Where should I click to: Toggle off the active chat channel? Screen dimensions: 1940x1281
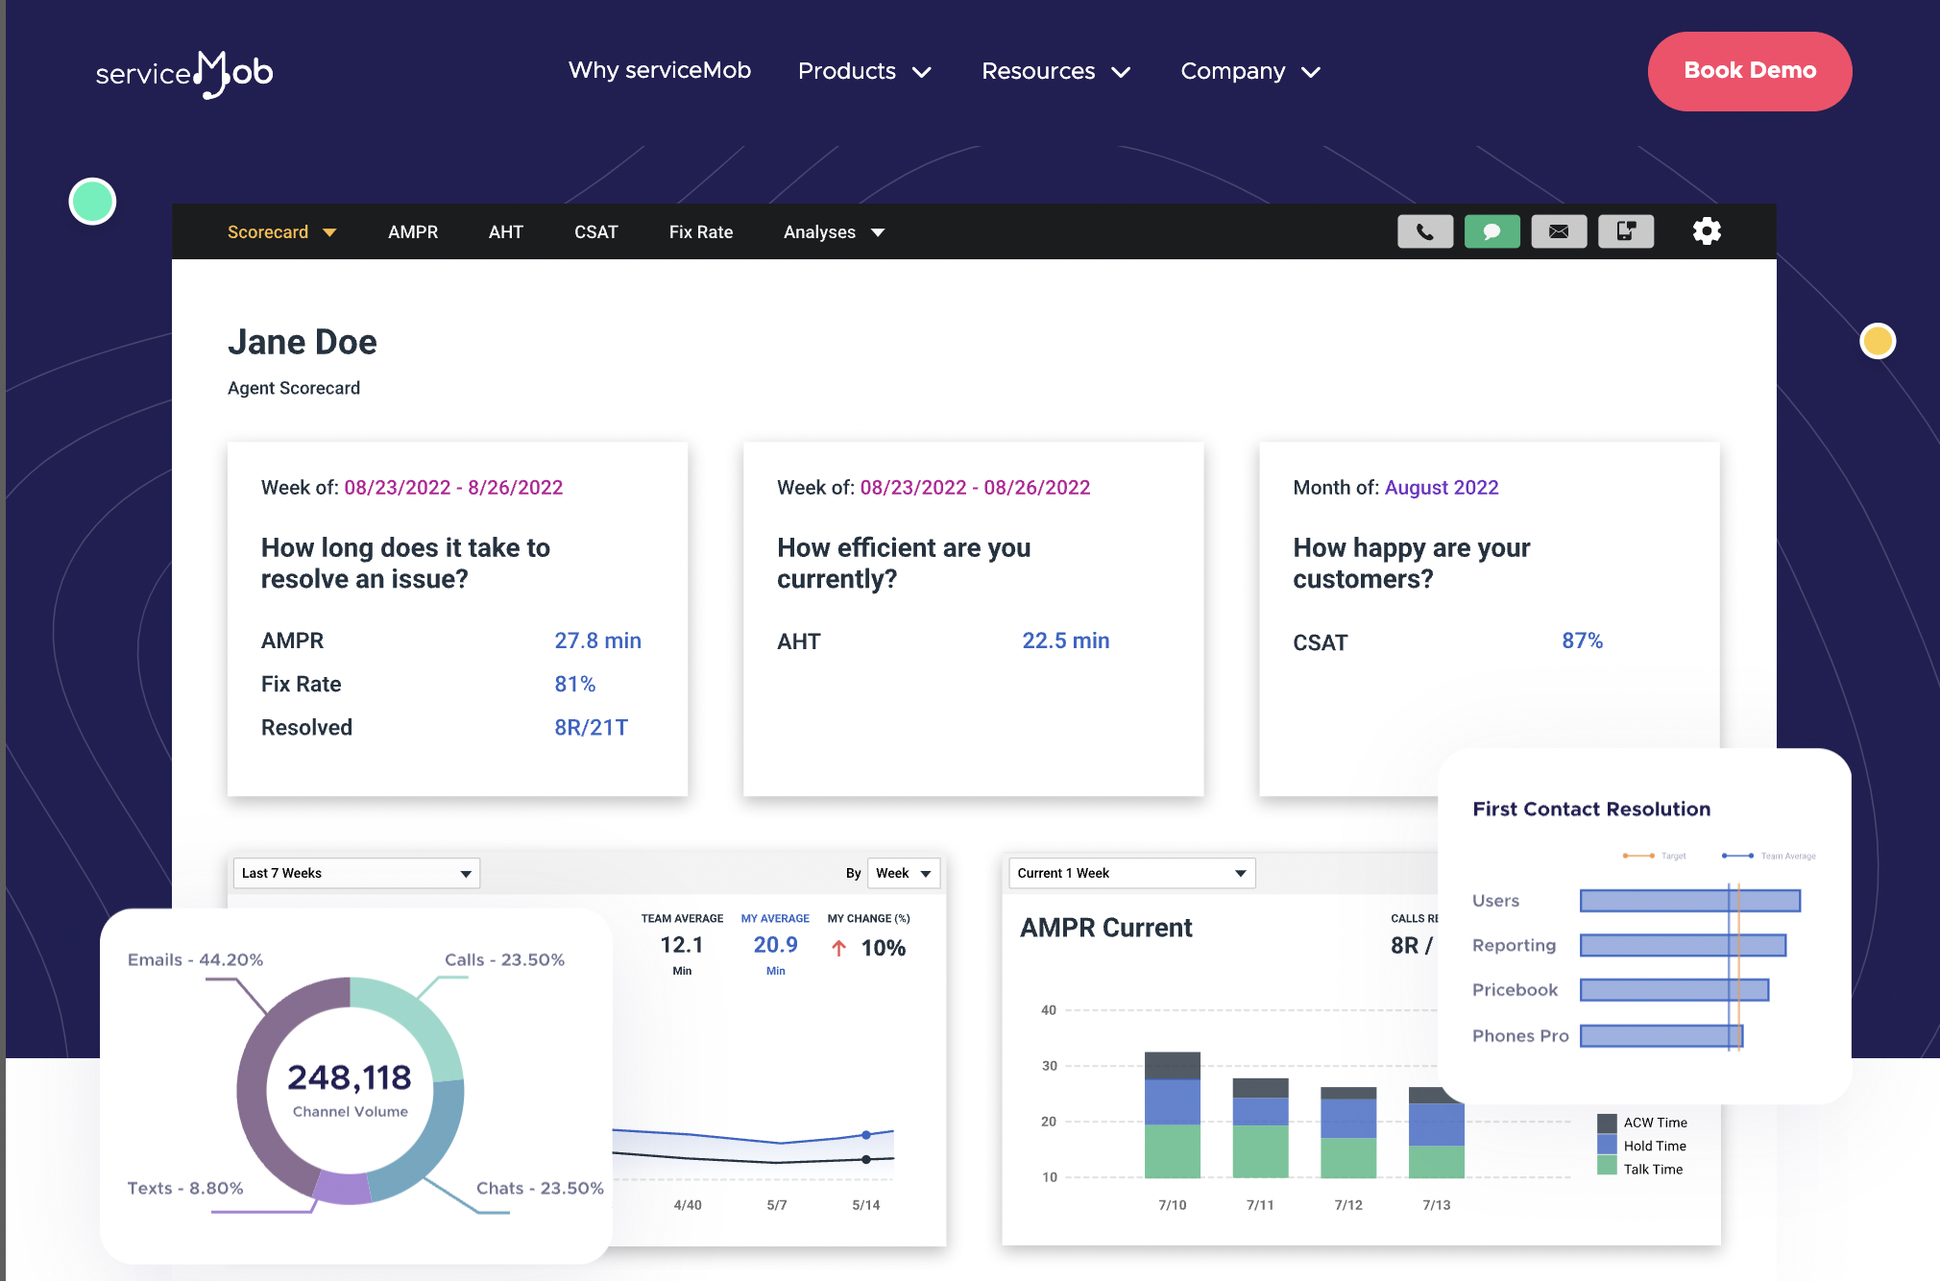tap(1491, 231)
